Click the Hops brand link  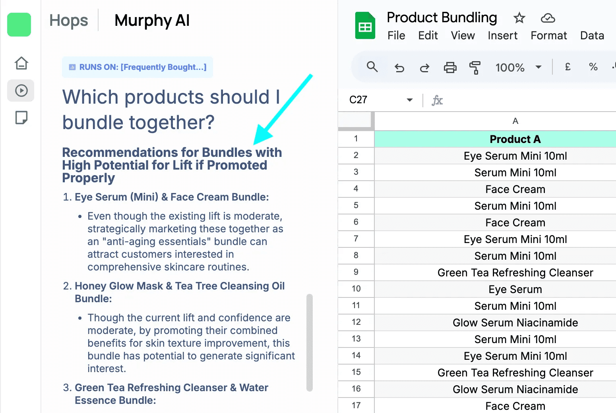pyautogui.click(x=69, y=20)
